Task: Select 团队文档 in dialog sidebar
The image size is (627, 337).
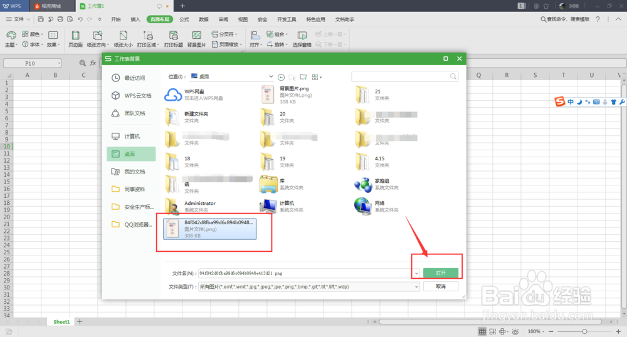Action: [131, 113]
